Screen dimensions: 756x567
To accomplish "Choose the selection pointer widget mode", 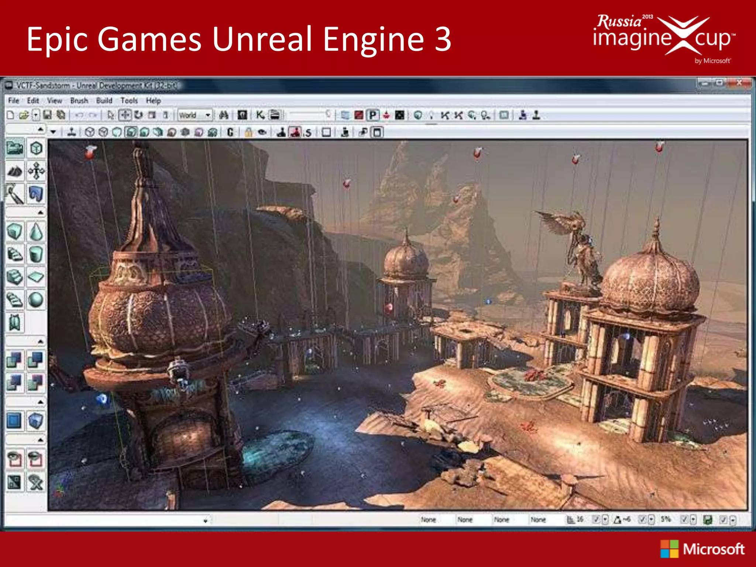I will (110, 115).
